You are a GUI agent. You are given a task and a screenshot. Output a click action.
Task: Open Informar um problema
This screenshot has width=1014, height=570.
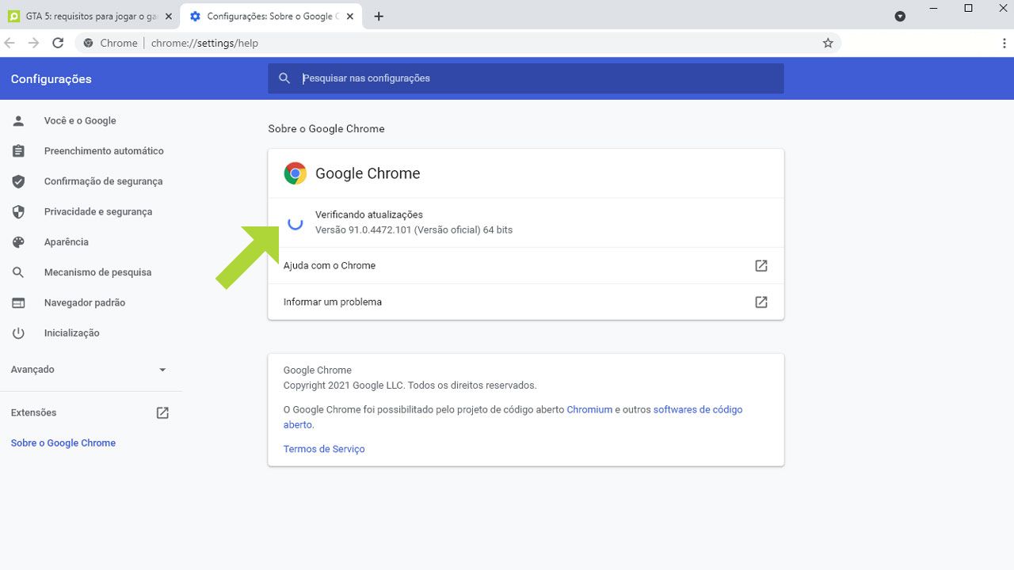click(526, 302)
